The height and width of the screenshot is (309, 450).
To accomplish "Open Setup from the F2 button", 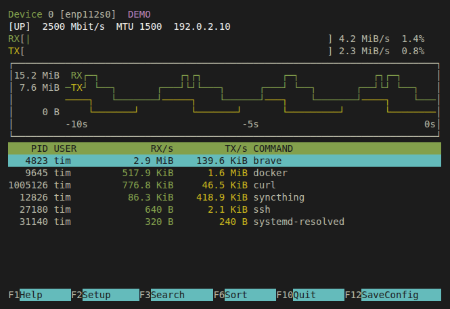I will point(105,295).
